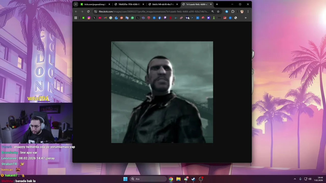This screenshot has height=183, width=326.
Task: Open the blue extension icon
Action: click(x=227, y=11)
